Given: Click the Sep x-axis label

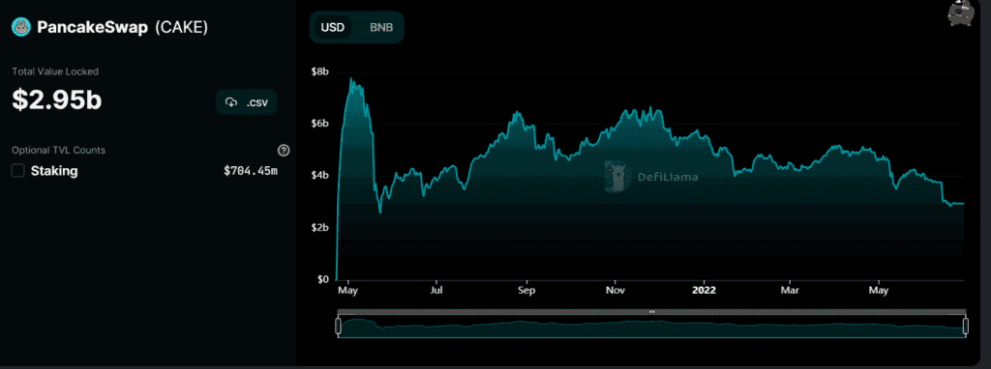Looking at the screenshot, I should (526, 291).
